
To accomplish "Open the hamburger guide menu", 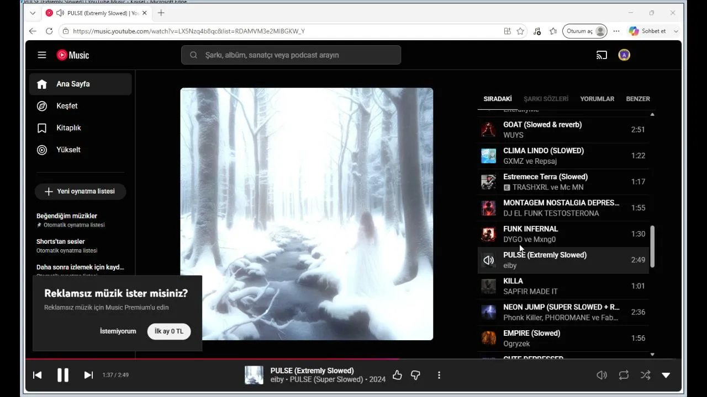I will (x=42, y=55).
